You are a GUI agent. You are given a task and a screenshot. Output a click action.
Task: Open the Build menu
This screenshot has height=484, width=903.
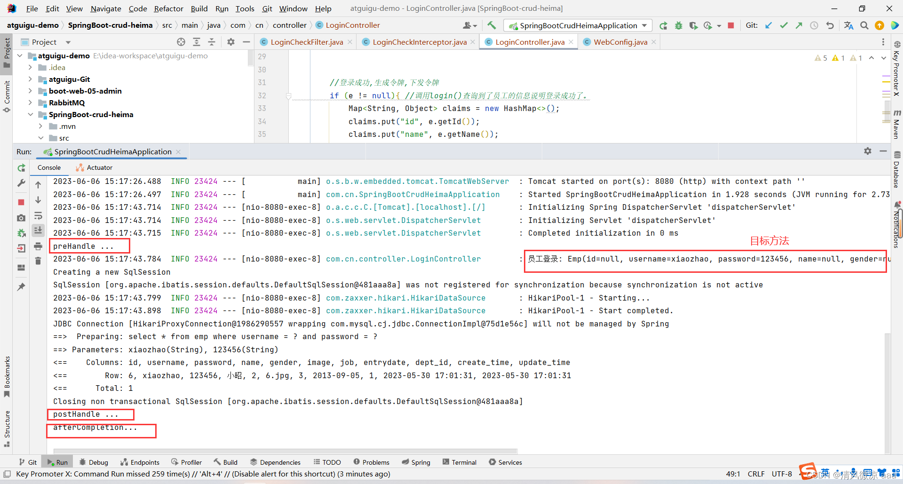click(199, 8)
